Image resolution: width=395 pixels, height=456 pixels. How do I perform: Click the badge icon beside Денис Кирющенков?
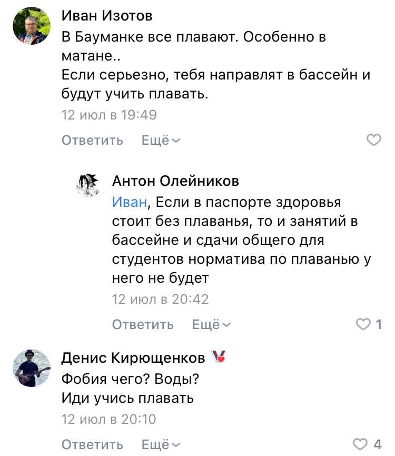[x=218, y=358]
